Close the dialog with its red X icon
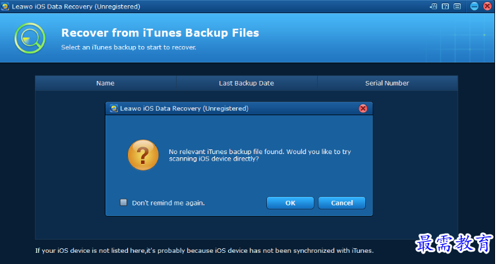The image size is (497, 264). (x=363, y=109)
